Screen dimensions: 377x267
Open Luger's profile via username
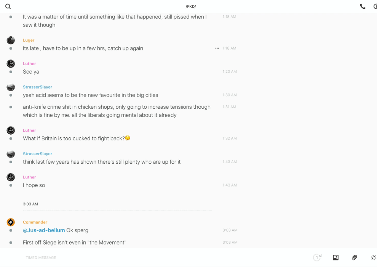pos(29,40)
